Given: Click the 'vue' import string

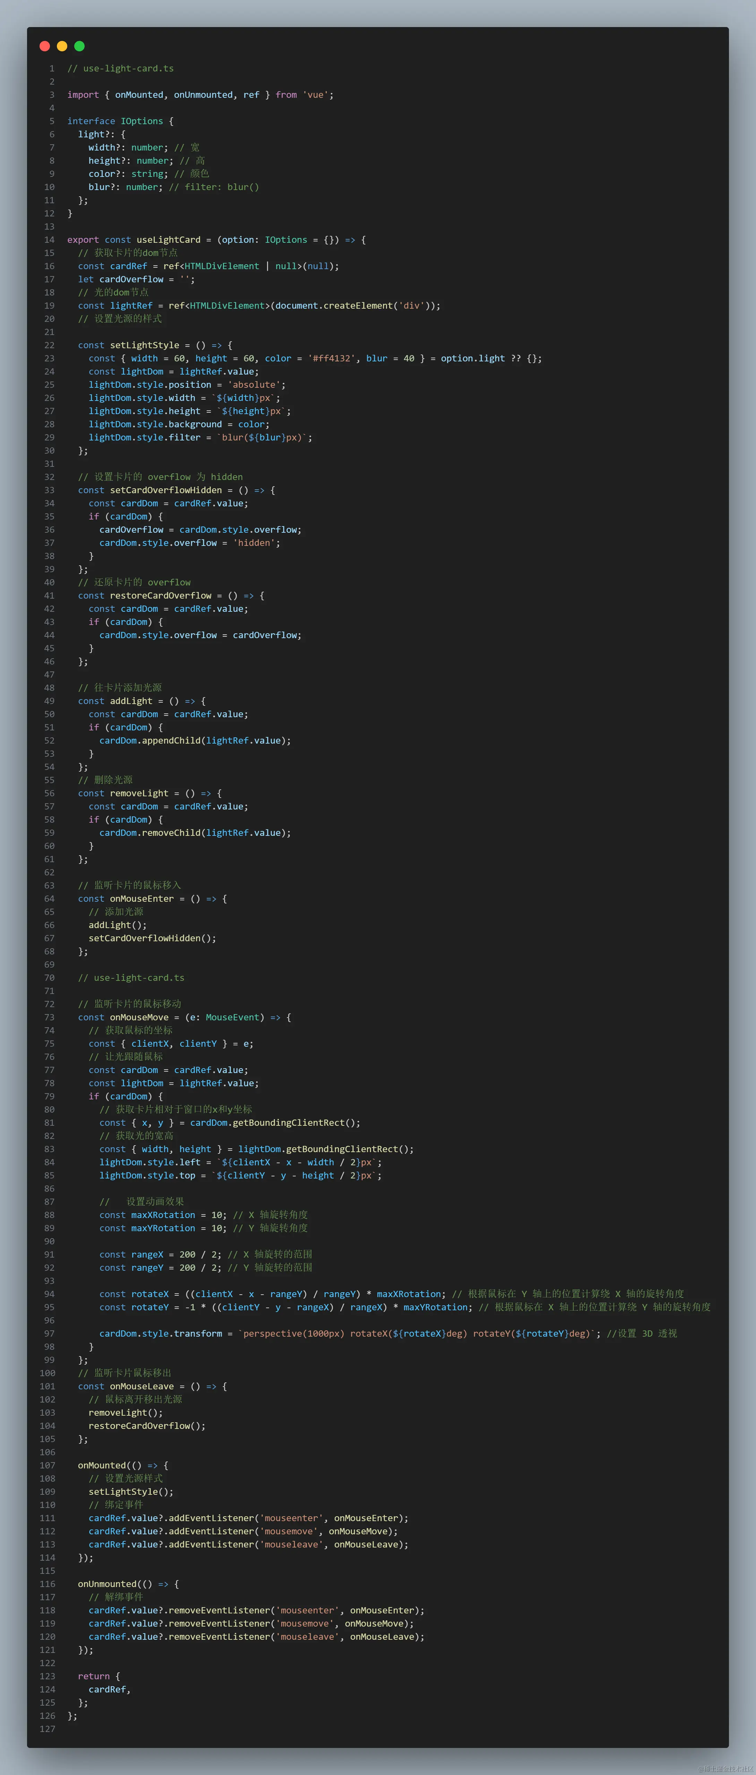Looking at the screenshot, I should 316,95.
